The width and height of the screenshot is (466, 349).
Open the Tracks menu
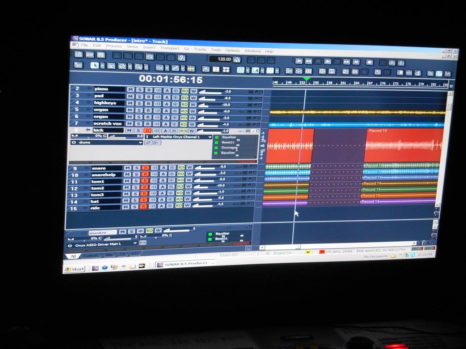coord(200,49)
